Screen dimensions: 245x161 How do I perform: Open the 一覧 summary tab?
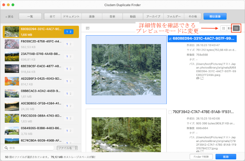(x=30, y=16)
